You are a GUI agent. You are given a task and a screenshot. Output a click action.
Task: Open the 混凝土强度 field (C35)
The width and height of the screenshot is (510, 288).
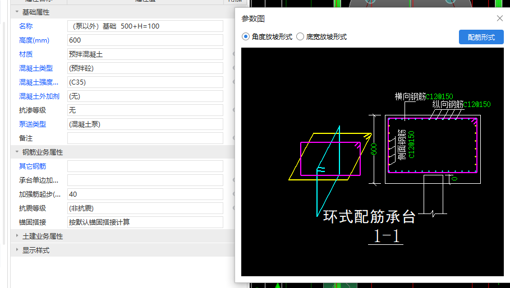(x=145, y=82)
